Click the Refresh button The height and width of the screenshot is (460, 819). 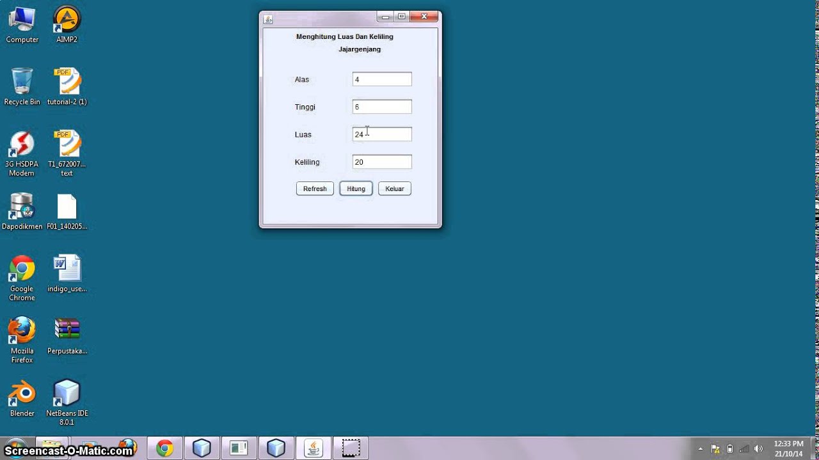click(x=315, y=188)
